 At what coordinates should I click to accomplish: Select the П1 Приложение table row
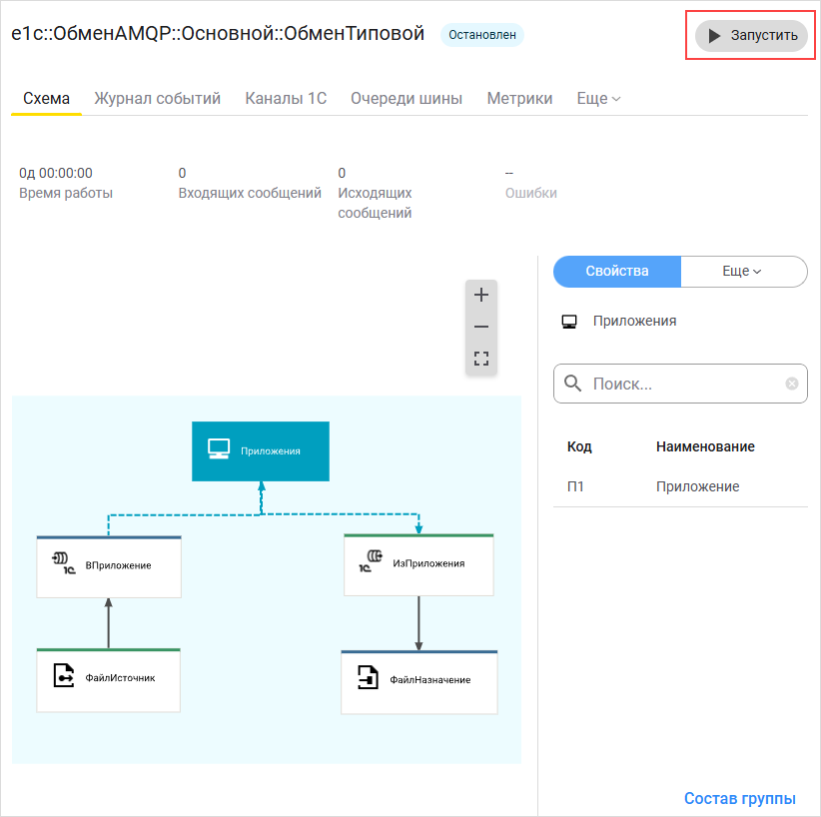coord(679,486)
